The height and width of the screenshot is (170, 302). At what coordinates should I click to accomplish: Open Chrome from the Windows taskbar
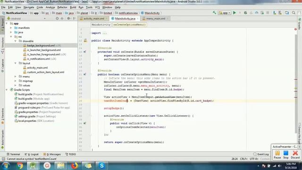pos(20,166)
